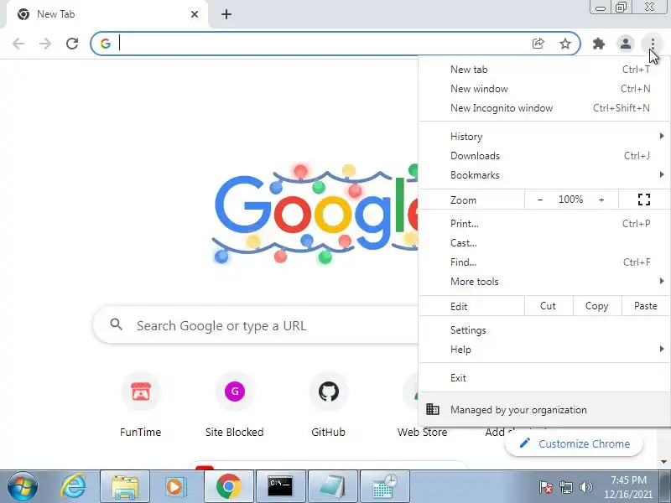Expand the More tools submenu
The height and width of the screenshot is (503, 671).
[544, 282]
